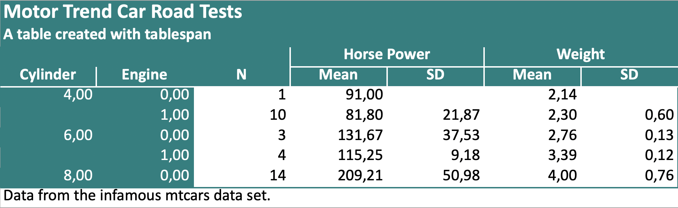Click the Weight group header
Viewport: 678px width, 208px height.
[581, 54]
